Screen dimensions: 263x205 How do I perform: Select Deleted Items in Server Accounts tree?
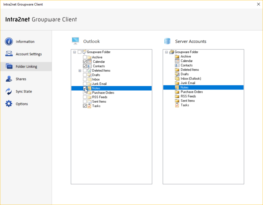(x=190, y=70)
